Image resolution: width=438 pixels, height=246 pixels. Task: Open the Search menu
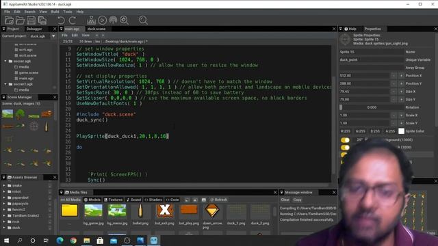pyautogui.click(x=29, y=12)
